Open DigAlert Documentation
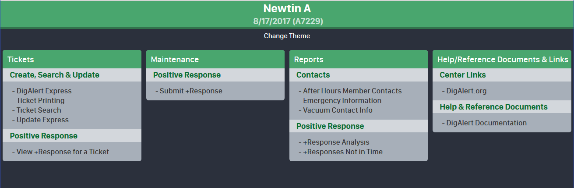Image resolution: width=574 pixels, height=188 pixels. click(486, 123)
